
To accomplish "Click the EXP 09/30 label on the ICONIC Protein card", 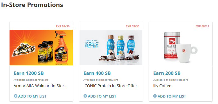I will [133, 26].
